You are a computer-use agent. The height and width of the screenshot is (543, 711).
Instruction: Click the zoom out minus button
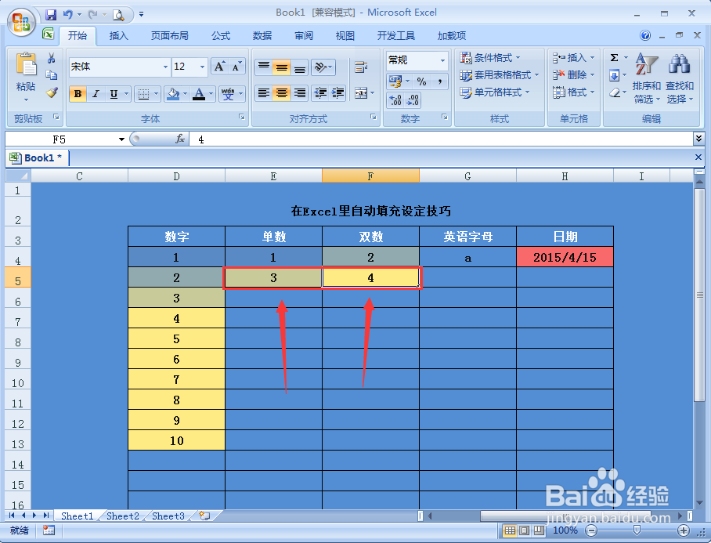coord(591,530)
